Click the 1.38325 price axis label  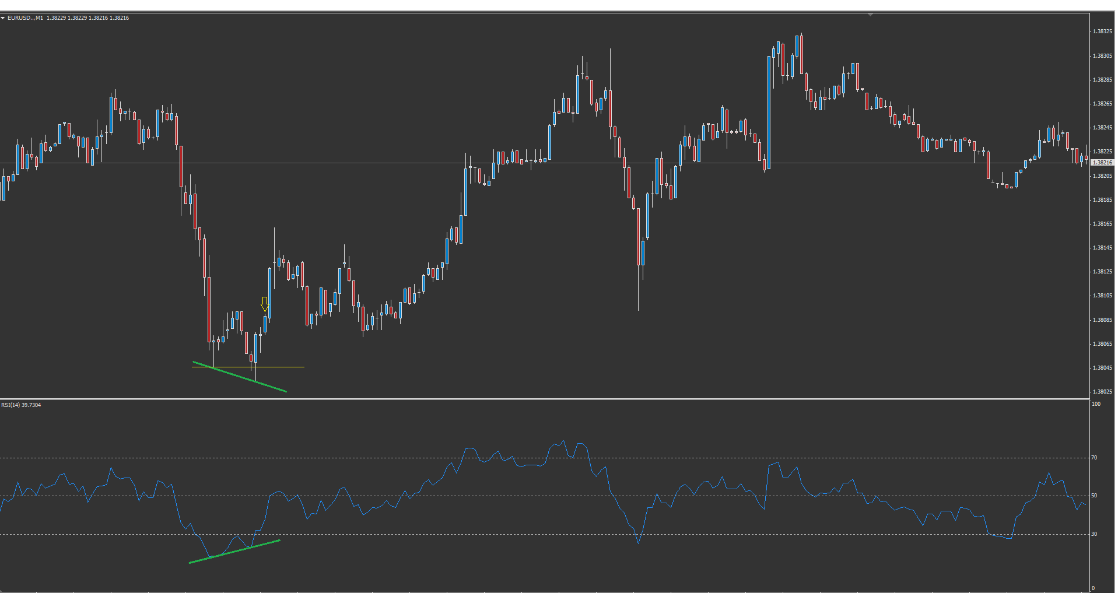click(x=1102, y=31)
